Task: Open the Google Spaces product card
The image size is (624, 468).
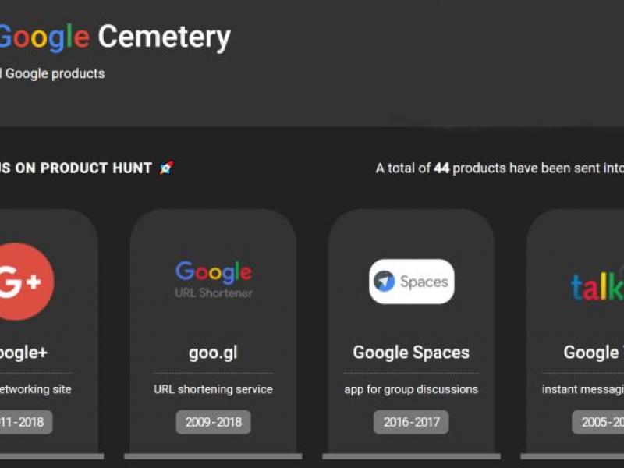Action: coord(410,328)
